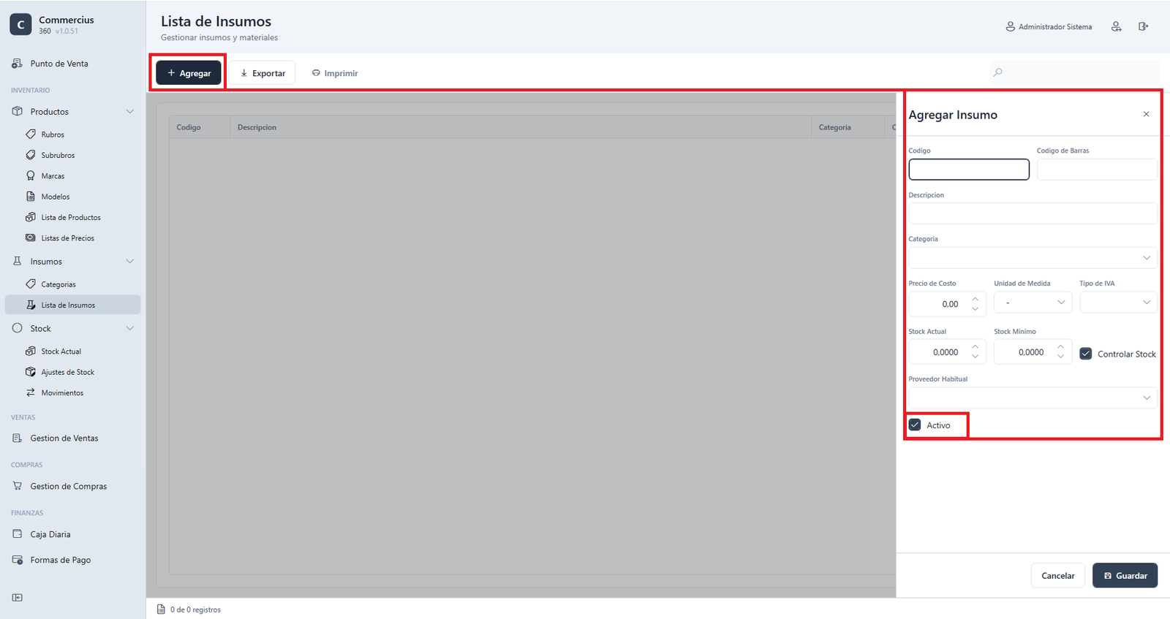Click the Marcas ribbon icon
The height and width of the screenshot is (619, 1170).
[31, 176]
